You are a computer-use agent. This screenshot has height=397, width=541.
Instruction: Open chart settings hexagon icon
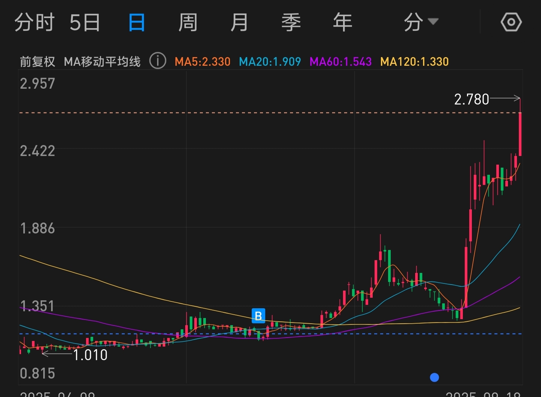click(x=511, y=22)
